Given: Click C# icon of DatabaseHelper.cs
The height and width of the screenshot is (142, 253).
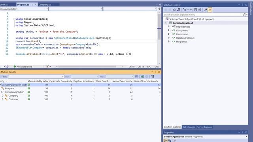Looking at the screenshot, I should (x=174, y=38).
